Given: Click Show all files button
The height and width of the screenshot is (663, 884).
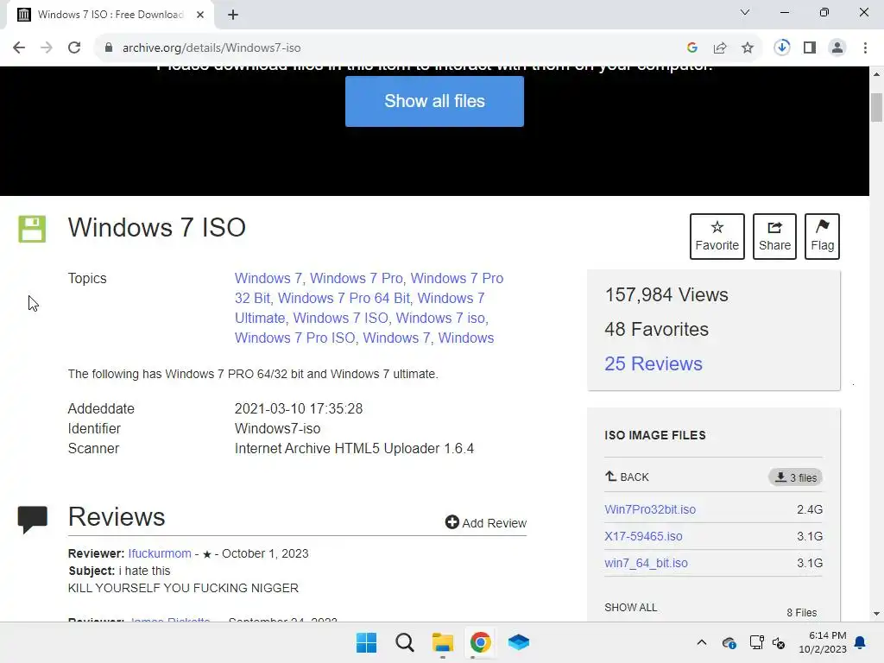Looking at the screenshot, I should 435,102.
